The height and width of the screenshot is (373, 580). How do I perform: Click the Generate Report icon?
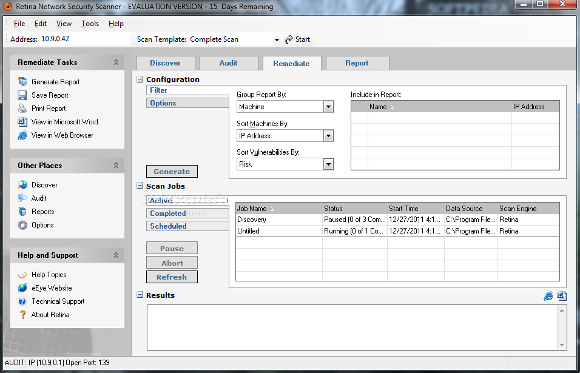[x=22, y=81]
